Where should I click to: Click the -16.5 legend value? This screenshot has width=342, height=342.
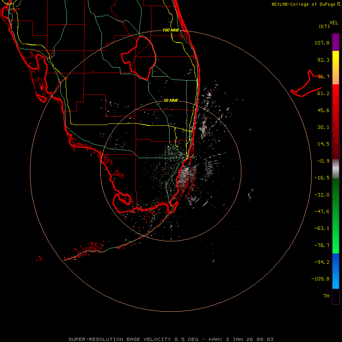[x=322, y=178]
